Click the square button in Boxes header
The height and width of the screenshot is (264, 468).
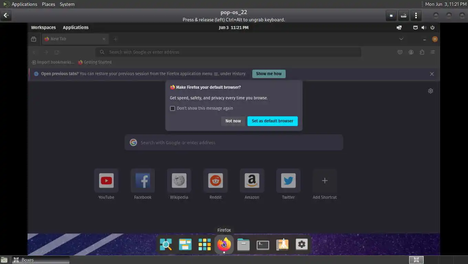[x=391, y=15]
